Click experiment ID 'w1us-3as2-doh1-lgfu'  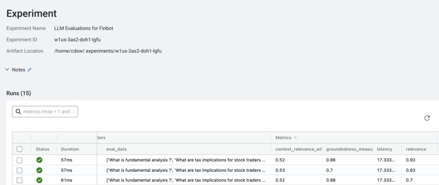click(x=78, y=40)
